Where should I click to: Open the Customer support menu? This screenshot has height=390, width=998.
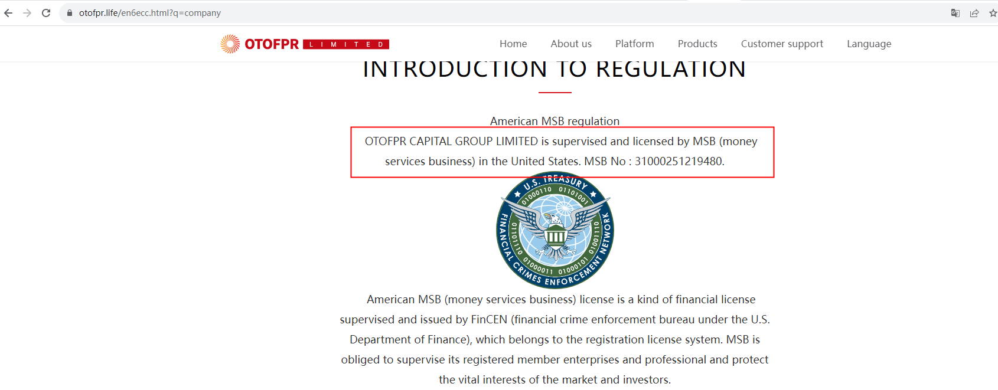click(782, 44)
